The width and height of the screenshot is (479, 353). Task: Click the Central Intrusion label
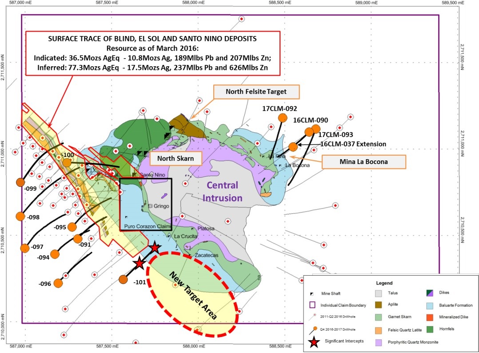pyautogui.click(x=223, y=192)
